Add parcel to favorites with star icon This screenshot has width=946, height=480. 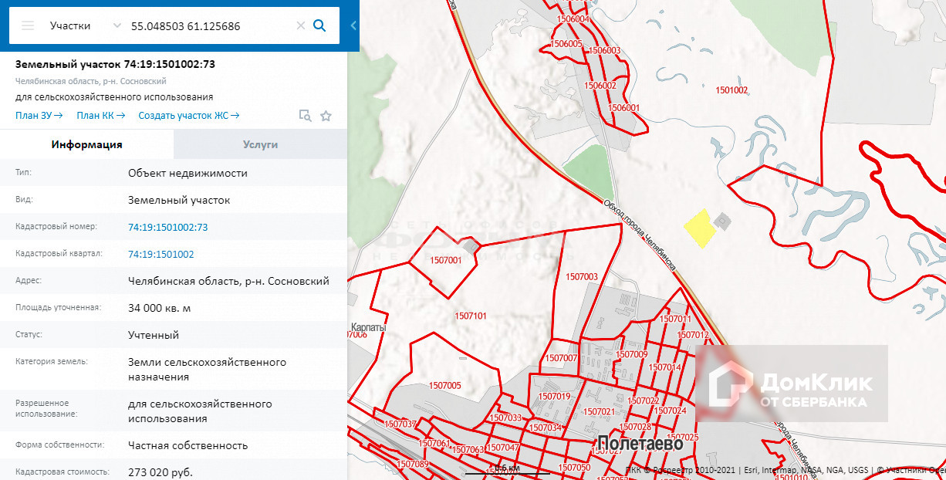(x=326, y=116)
